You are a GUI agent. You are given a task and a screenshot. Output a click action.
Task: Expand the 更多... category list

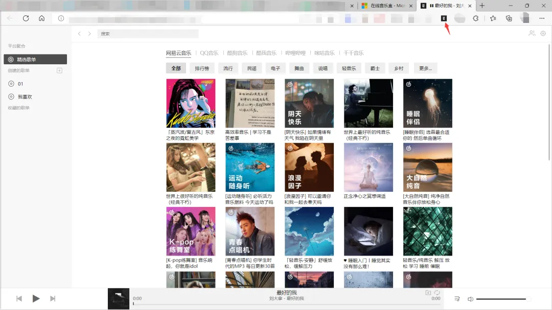pos(425,68)
